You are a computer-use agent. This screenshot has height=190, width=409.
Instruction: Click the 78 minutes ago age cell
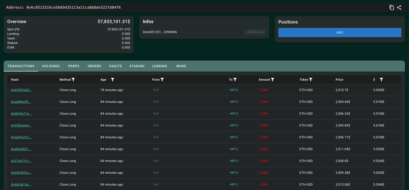tap(111, 90)
